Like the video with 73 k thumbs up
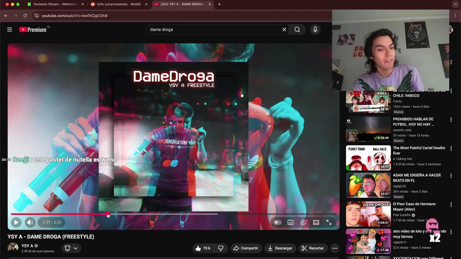 click(x=203, y=248)
